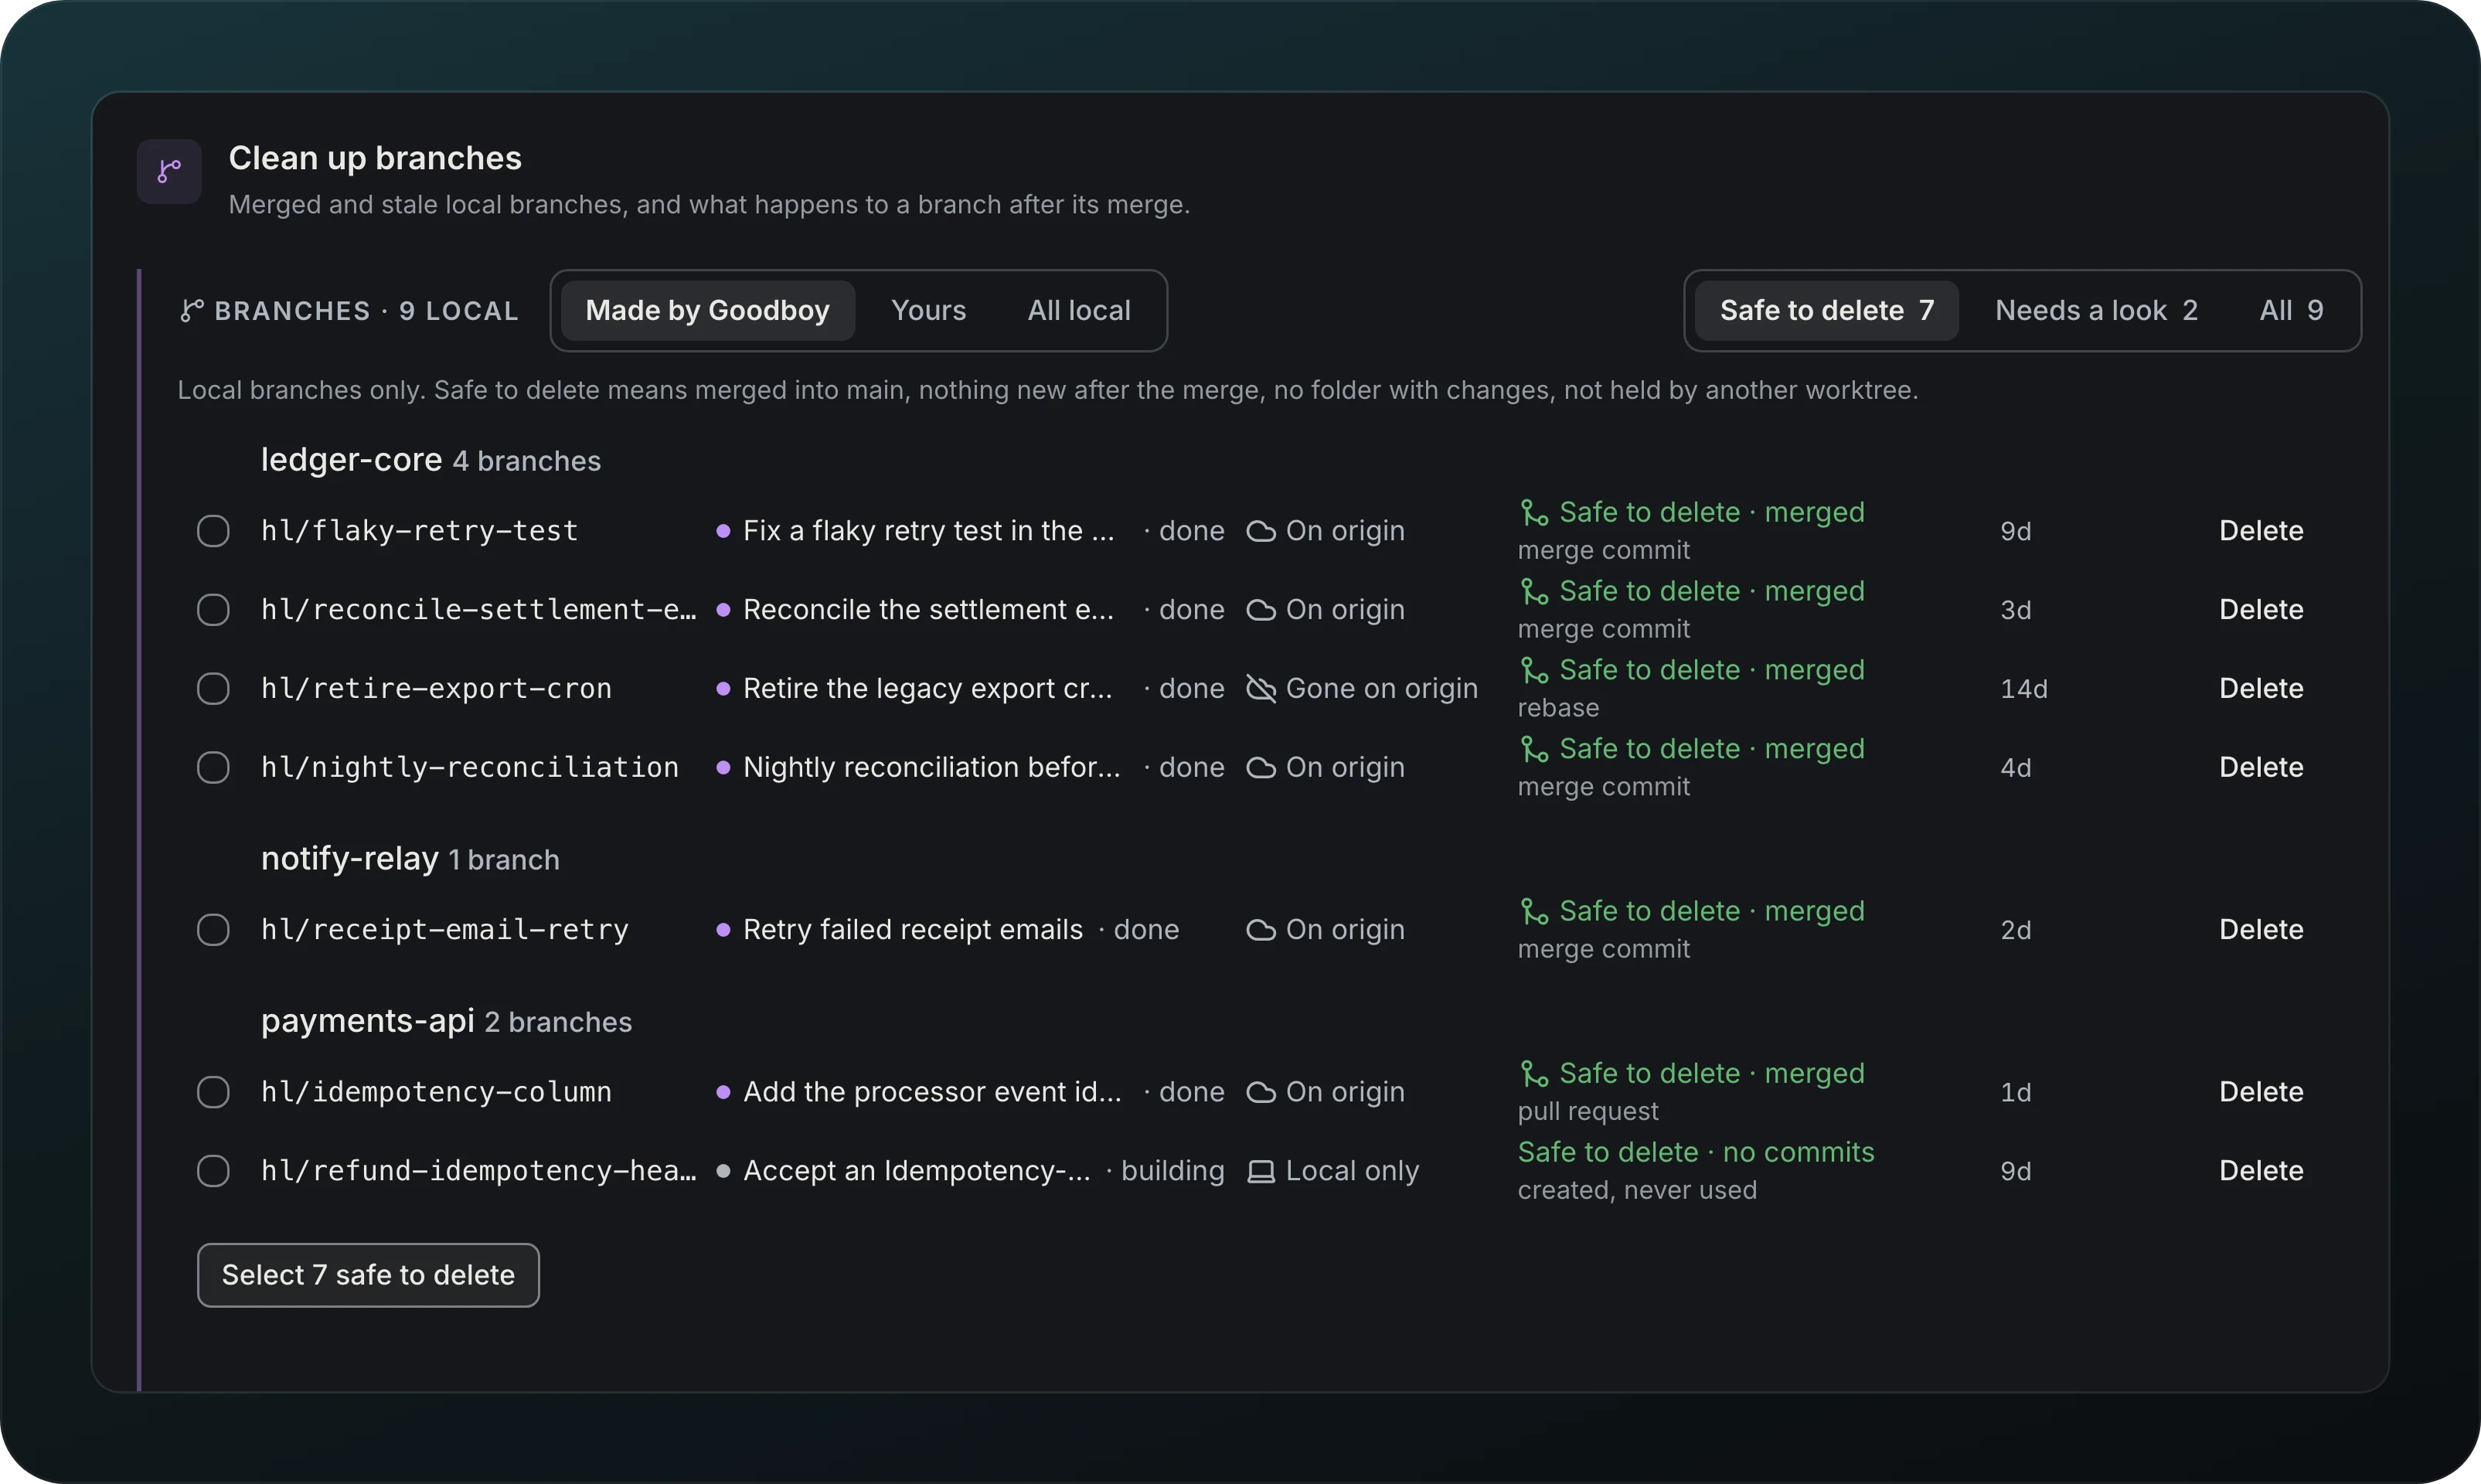Click Select 7 safe to delete button
The width and height of the screenshot is (2481, 1484).
(x=368, y=1276)
